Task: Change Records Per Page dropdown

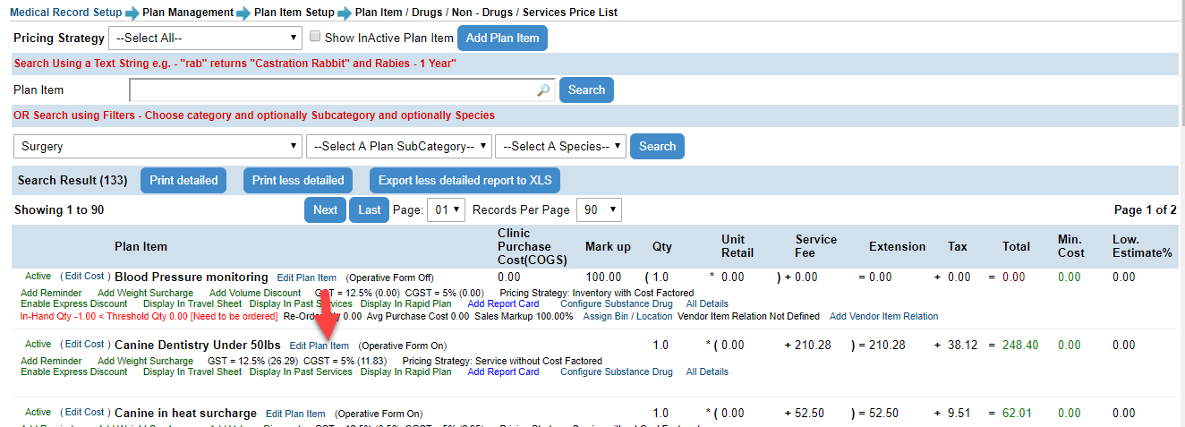Action: 599,209
